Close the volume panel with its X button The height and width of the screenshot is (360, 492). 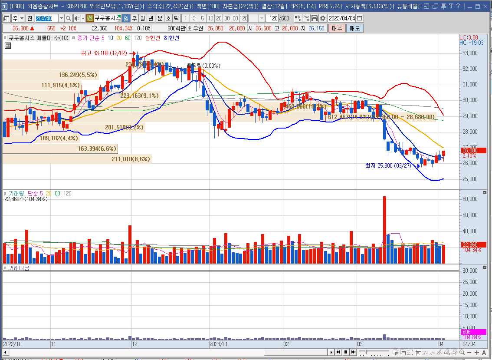(x=485, y=192)
